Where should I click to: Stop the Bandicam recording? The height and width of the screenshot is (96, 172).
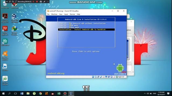point(37,2)
